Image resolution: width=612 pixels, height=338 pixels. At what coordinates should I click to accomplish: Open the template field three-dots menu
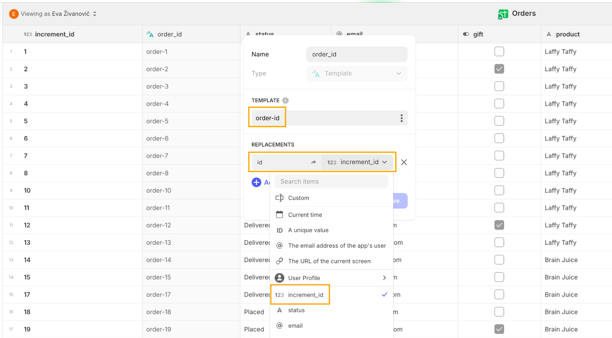coord(401,118)
